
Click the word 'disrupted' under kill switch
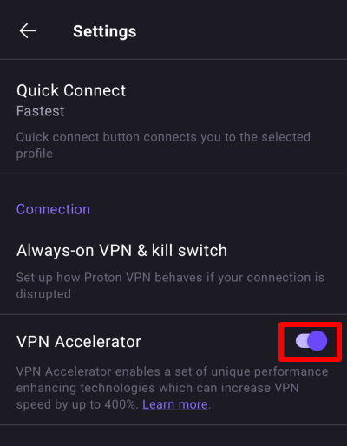(43, 294)
